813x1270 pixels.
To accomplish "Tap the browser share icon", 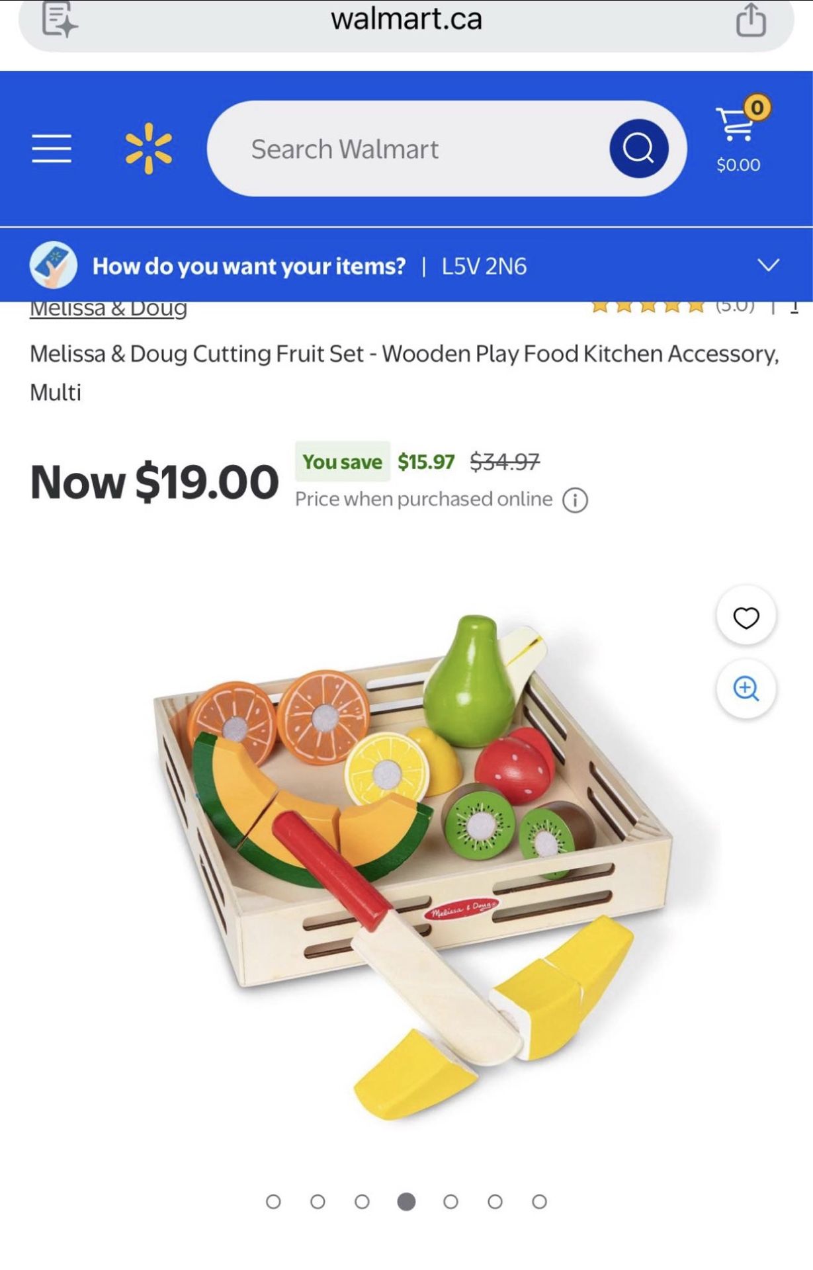I will click(x=751, y=19).
